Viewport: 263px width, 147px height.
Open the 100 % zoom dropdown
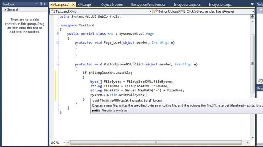coord(64,143)
